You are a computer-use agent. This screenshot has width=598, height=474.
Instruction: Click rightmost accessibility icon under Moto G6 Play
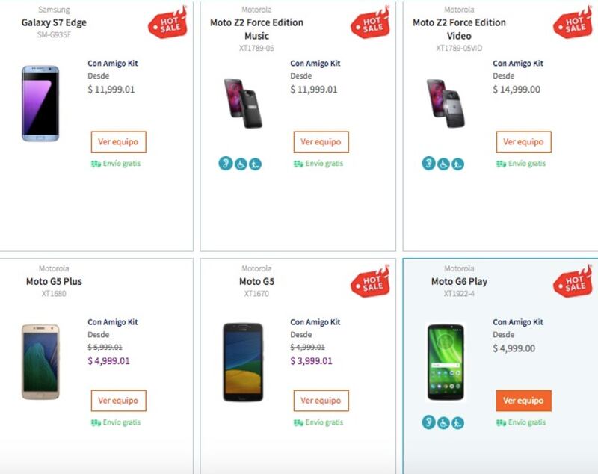pos(457,422)
